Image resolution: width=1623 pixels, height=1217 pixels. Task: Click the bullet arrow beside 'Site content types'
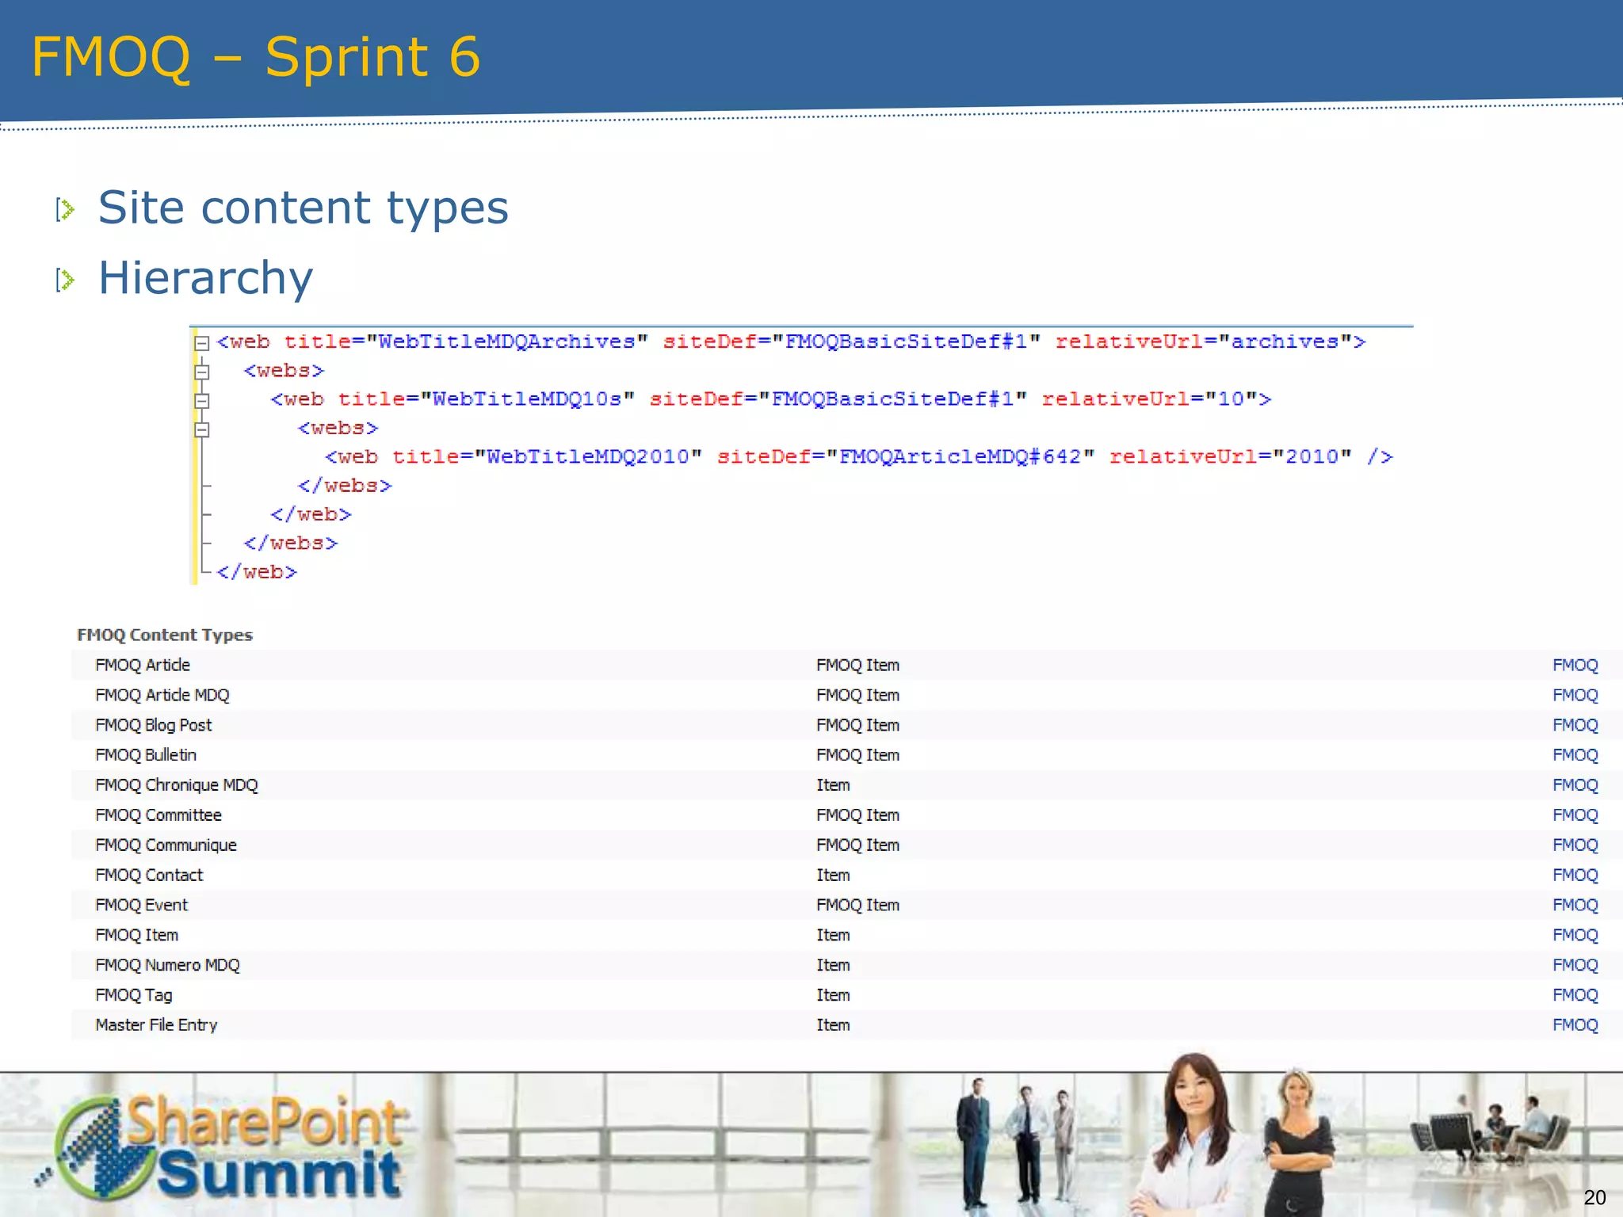[65, 210]
